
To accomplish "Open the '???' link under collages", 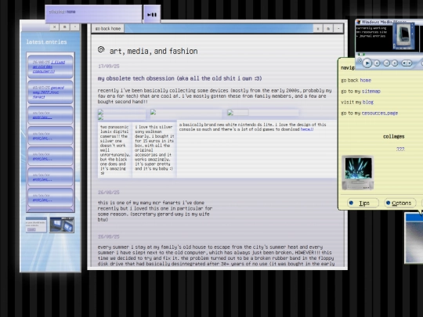I will coord(400,149).
